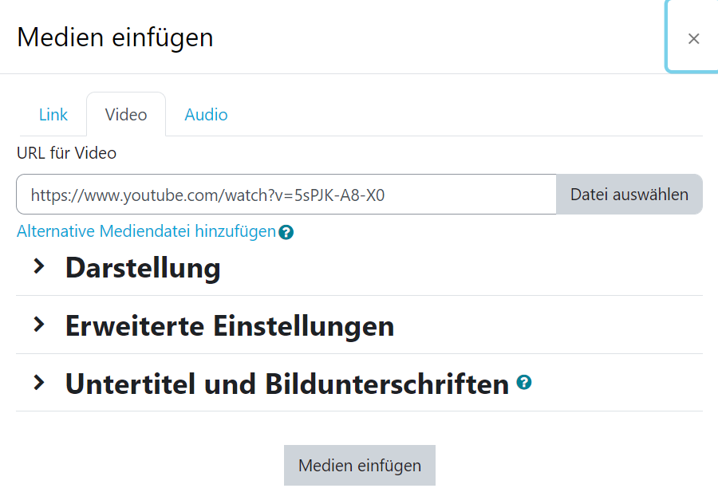Click the Untertitel und Bildunterschriften heading

(287, 384)
